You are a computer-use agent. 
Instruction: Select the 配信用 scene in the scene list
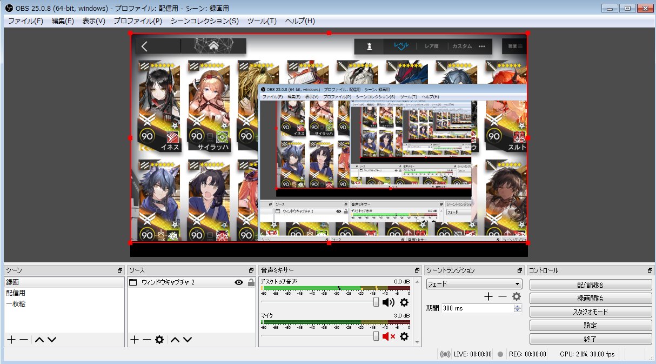pos(64,293)
